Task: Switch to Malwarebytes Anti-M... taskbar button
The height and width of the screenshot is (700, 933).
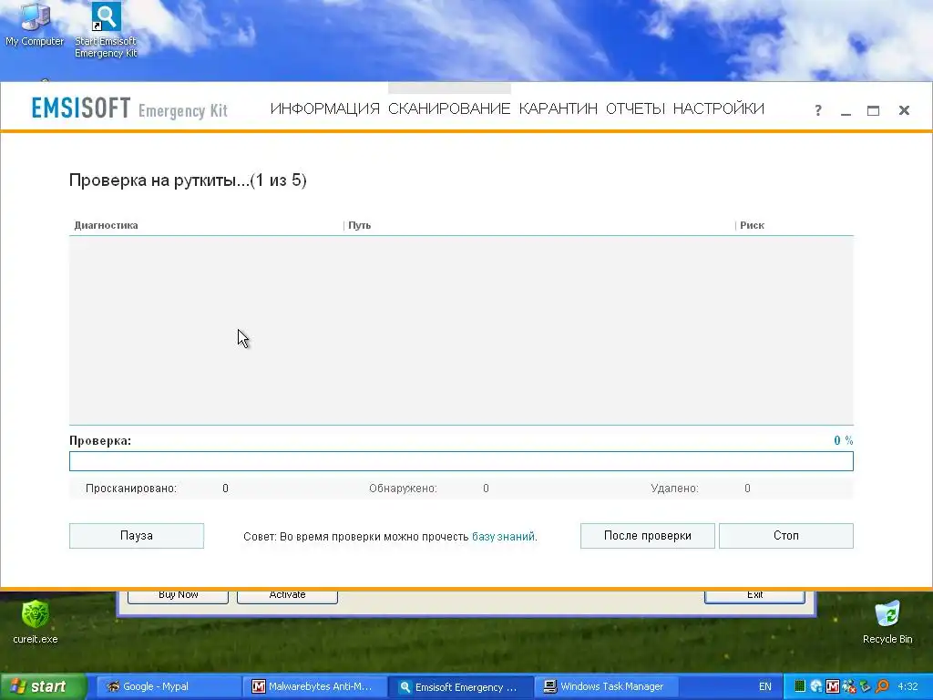Action: (314, 686)
